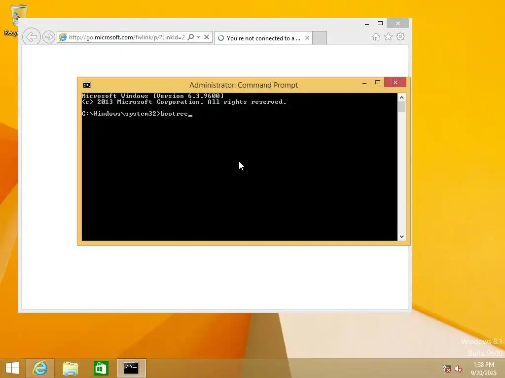Select the 'You're not connected' tab
The height and width of the screenshot is (378, 505).
coord(262,38)
